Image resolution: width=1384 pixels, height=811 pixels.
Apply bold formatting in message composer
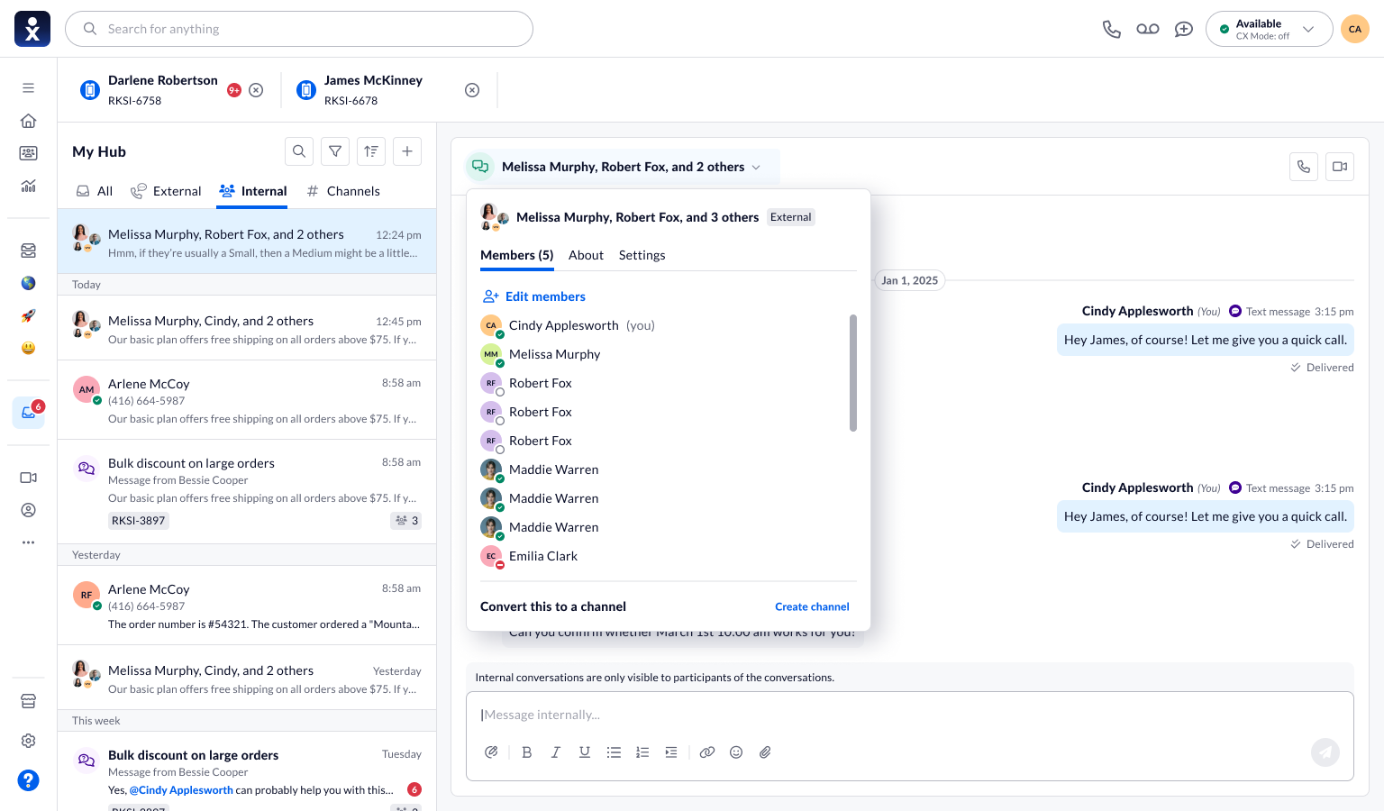[x=527, y=752]
